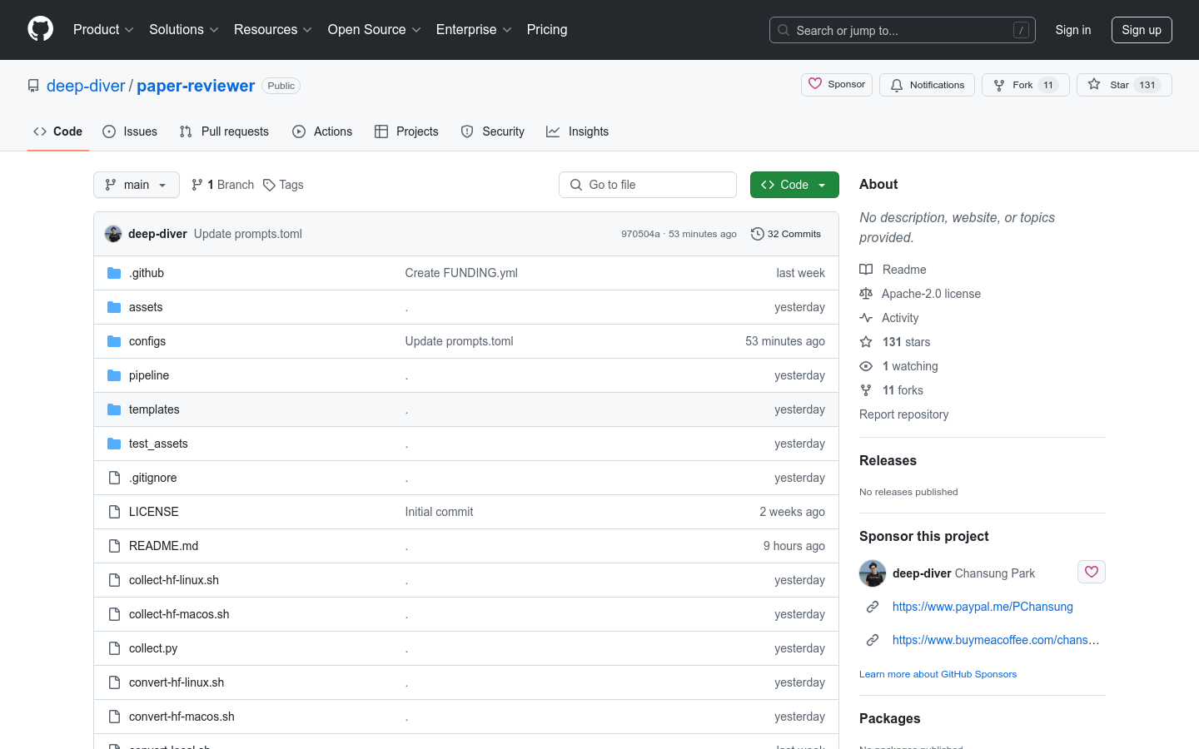Click the collect-hf-macos.sh file icon
The height and width of the screenshot is (749, 1199).
tap(114, 614)
